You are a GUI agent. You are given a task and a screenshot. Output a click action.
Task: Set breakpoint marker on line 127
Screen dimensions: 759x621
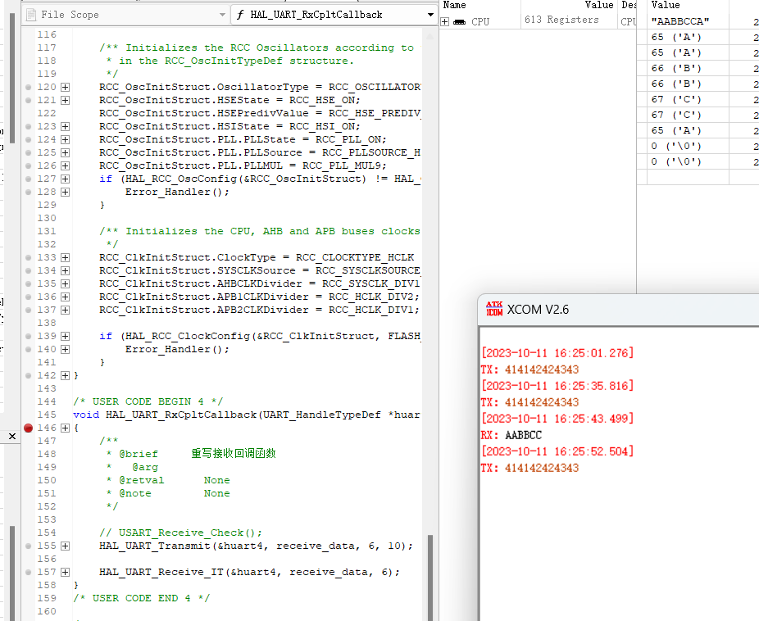28,179
